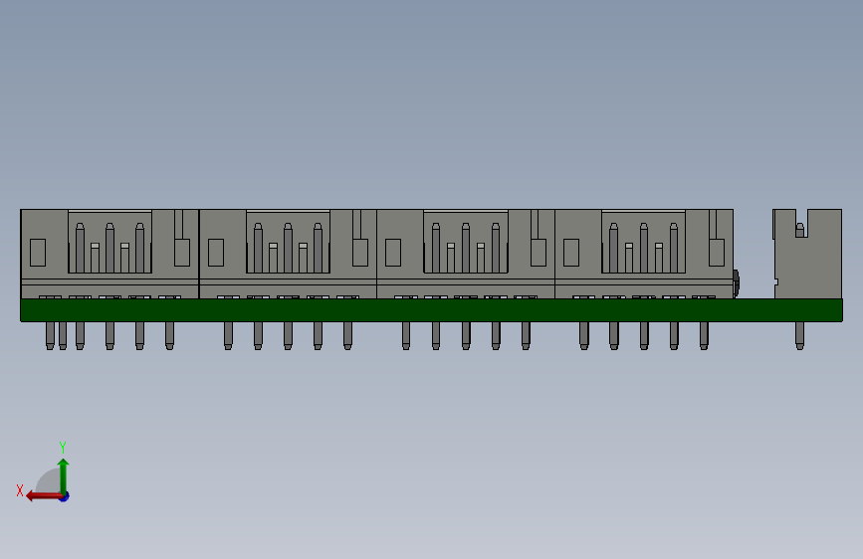
Task: Select the single pin beneath the small notched connector
Action: pyautogui.click(x=799, y=335)
